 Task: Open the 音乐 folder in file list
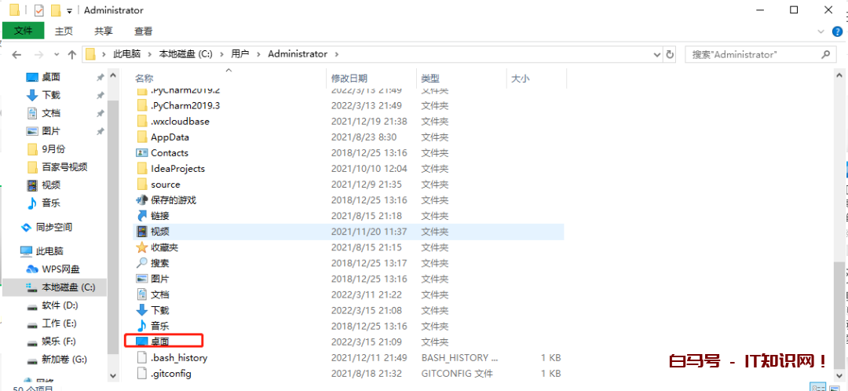coord(159,326)
